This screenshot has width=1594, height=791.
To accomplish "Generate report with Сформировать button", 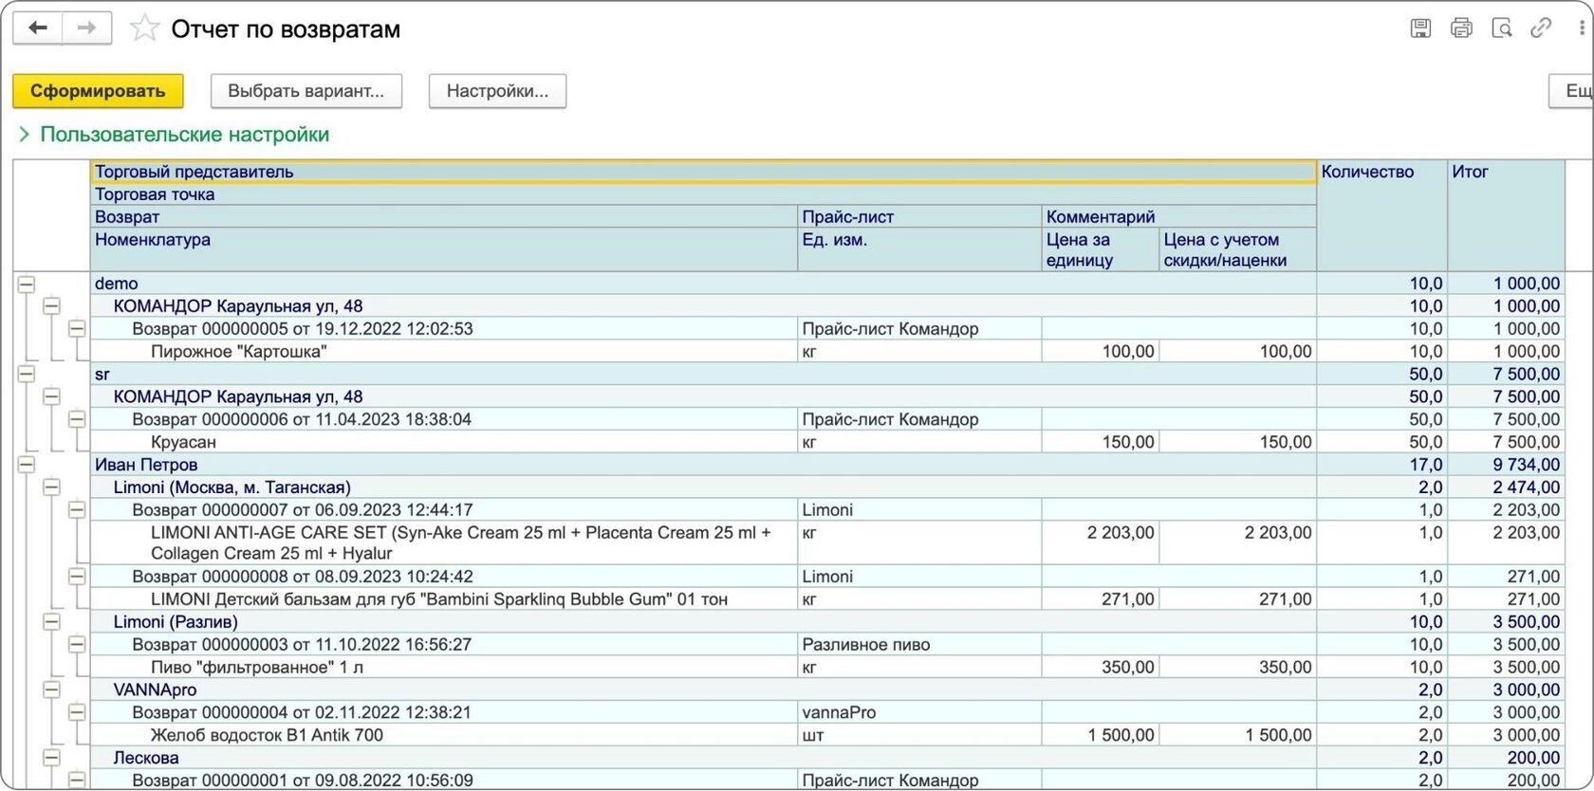I will 98,91.
